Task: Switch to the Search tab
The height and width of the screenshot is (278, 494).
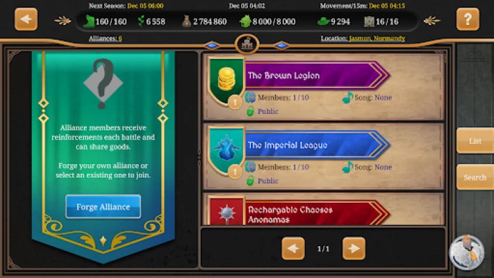Action: pyautogui.click(x=475, y=177)
